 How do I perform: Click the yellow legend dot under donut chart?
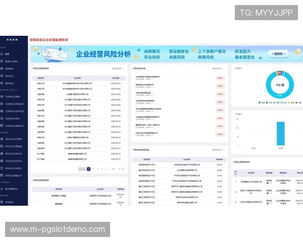pyautogui.click(x=289, y=103)
